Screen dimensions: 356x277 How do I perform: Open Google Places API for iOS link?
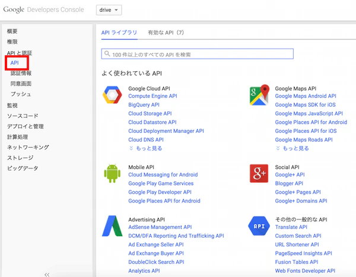coord(306,131)
